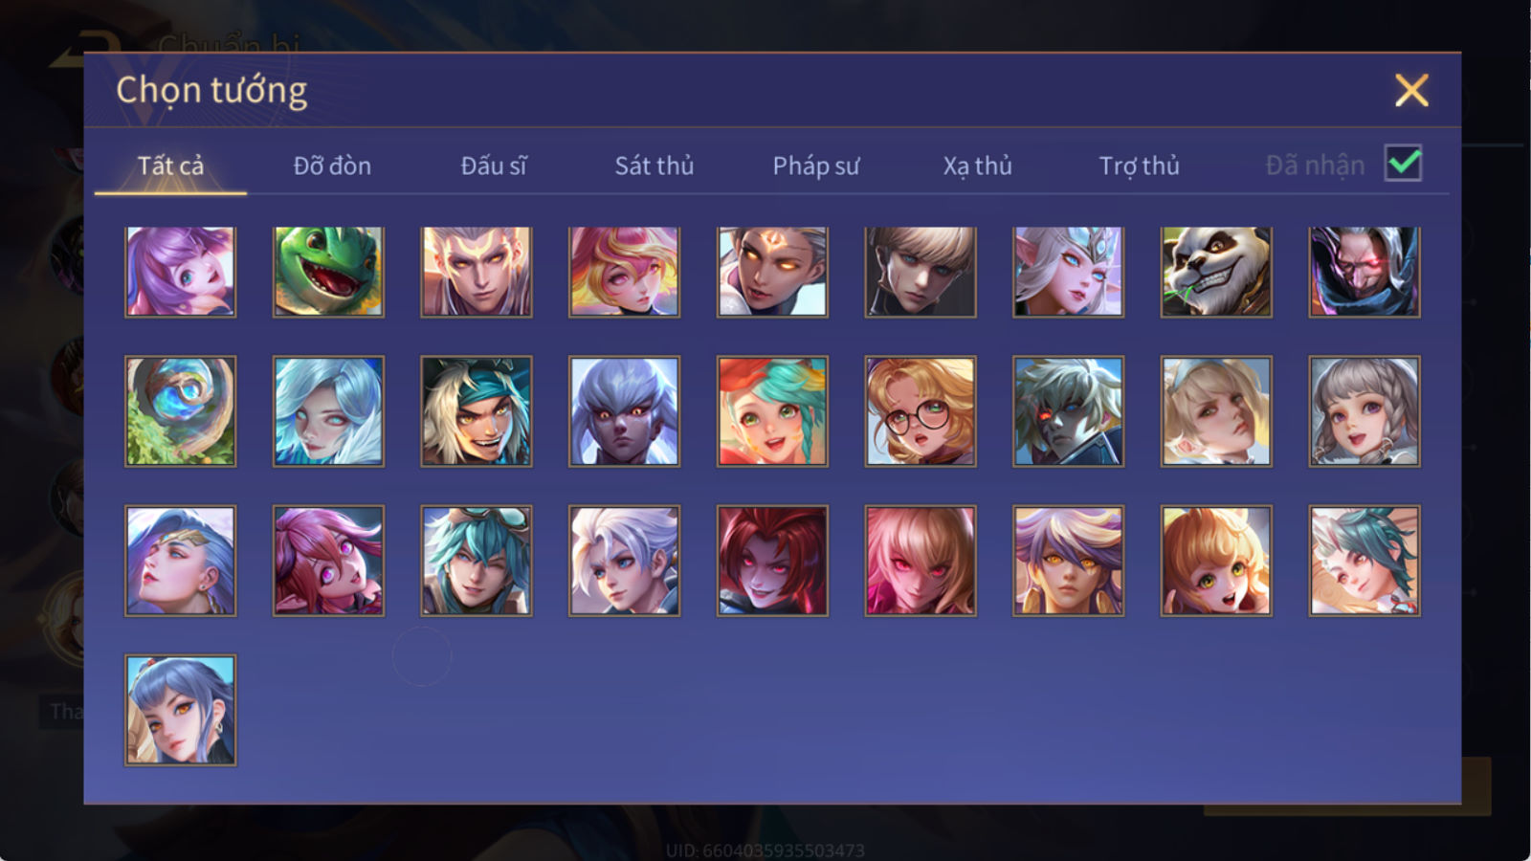1531x861 pixels.
Task: Select the elf with silver crown hero
Action: (1068, 272)
